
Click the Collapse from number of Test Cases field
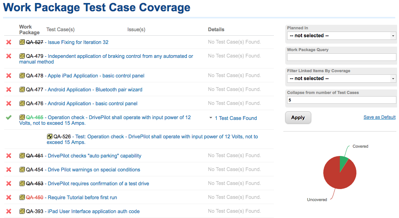[341, 100]
